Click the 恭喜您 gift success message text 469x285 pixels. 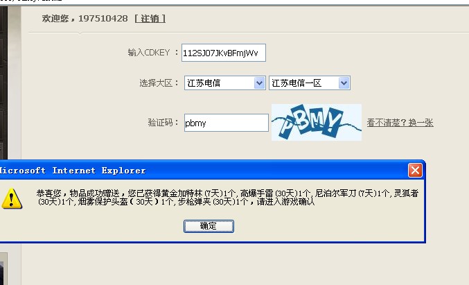[x=227, y=198]
